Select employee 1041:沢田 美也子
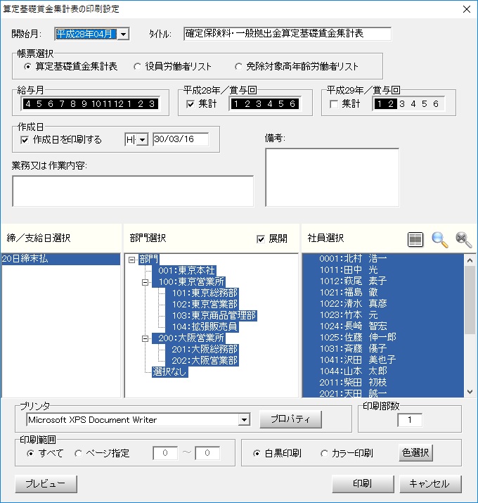 383,359
